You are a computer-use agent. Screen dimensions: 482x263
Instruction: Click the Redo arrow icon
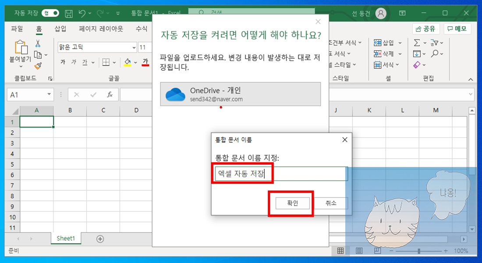click(x=100, y=13)
